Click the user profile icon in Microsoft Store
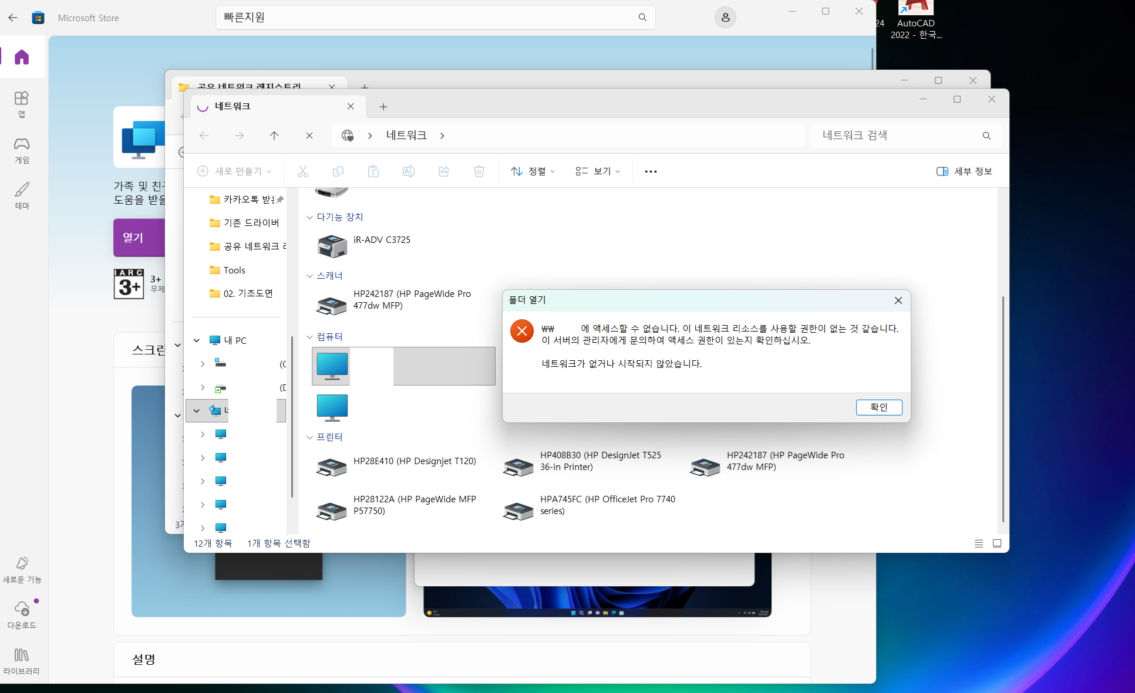Screen dimensions: 1135x693 pyautogui.click(x=726, y=18)
